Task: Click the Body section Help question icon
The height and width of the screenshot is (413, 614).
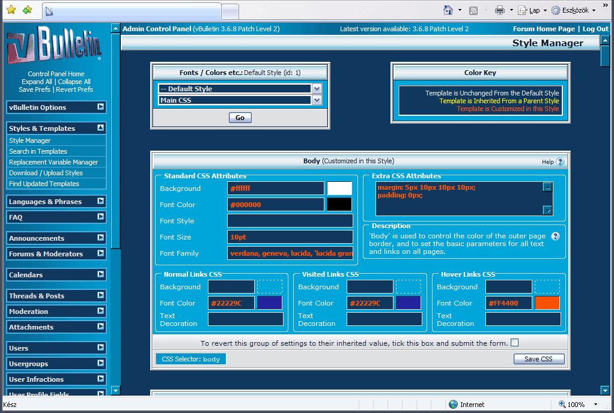Action: [560, 161]
